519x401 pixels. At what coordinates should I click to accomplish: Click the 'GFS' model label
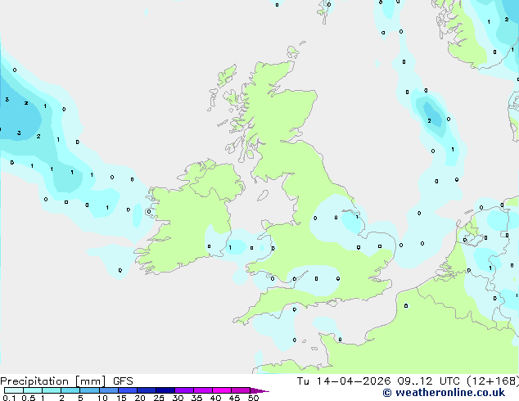(x=123, y=381)
